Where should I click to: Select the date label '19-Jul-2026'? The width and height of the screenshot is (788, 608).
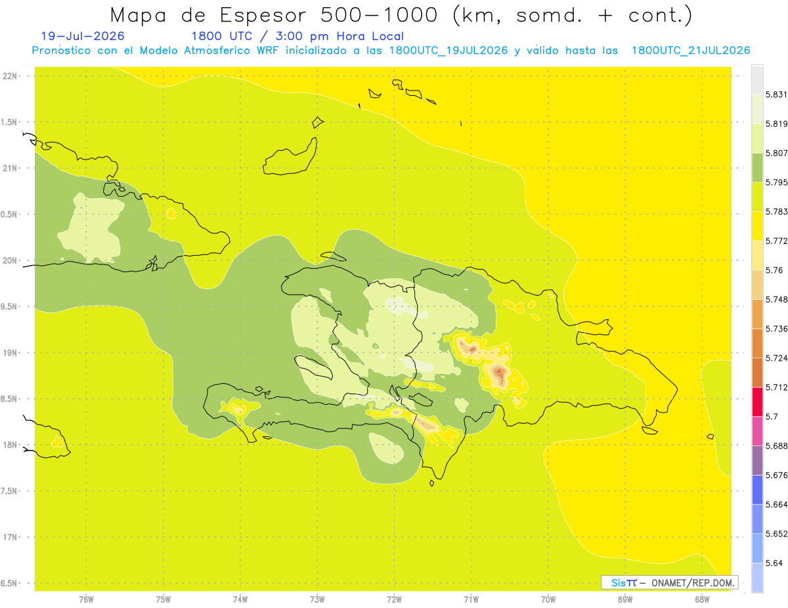pos(83,37)
